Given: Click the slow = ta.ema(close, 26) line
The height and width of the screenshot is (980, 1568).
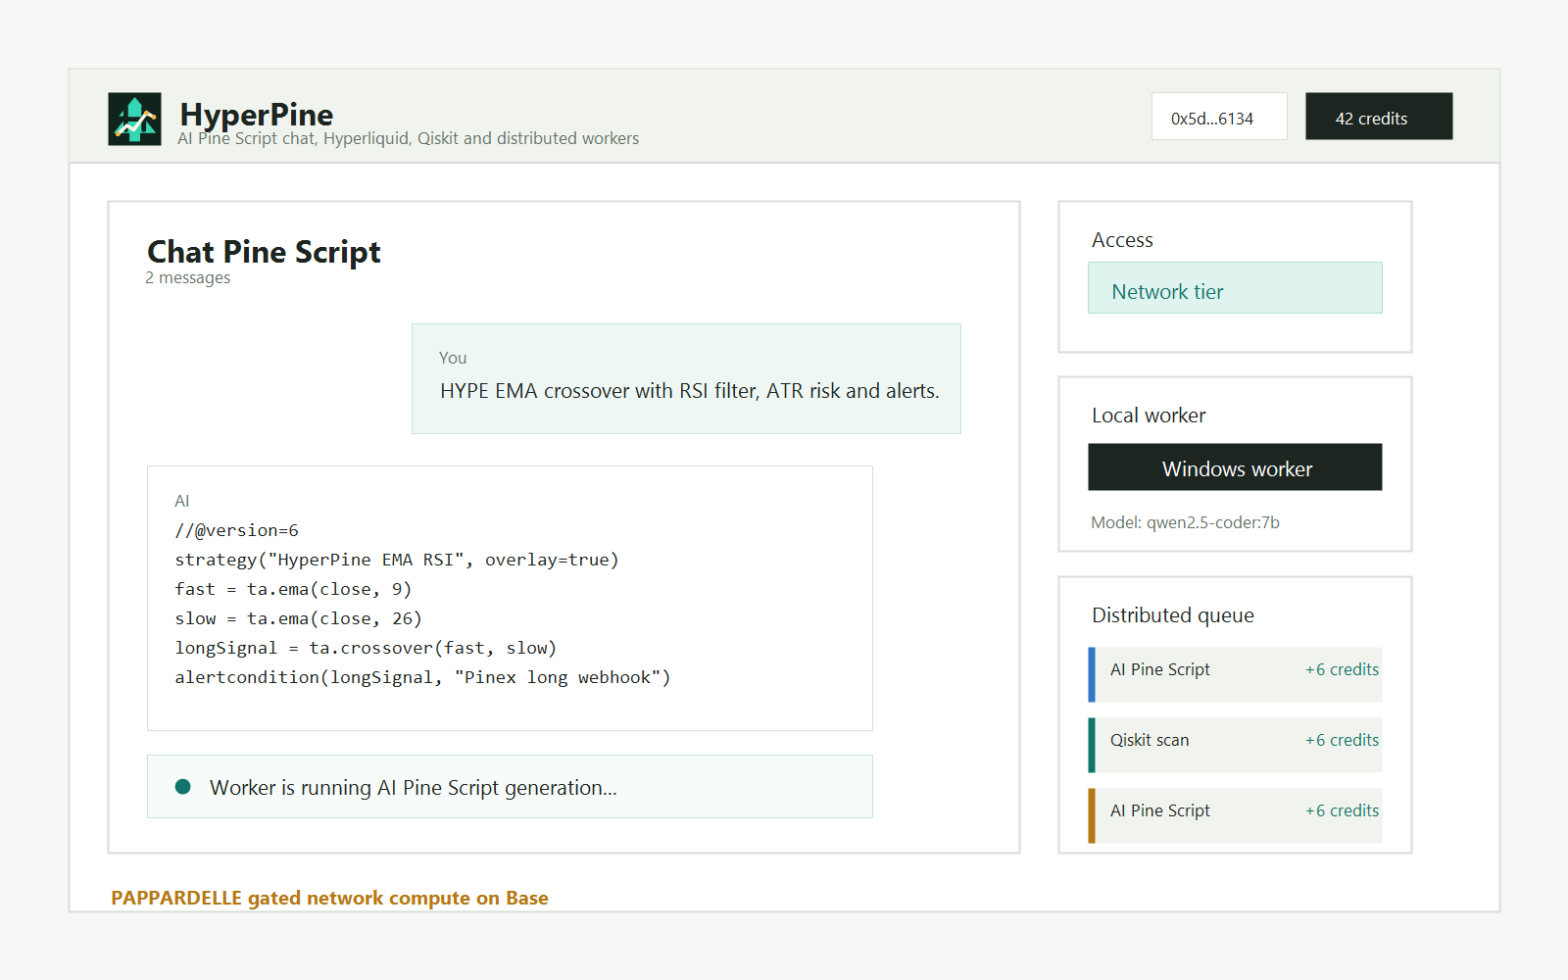Looking at the screenshot, I should click(x=298, y=618).
